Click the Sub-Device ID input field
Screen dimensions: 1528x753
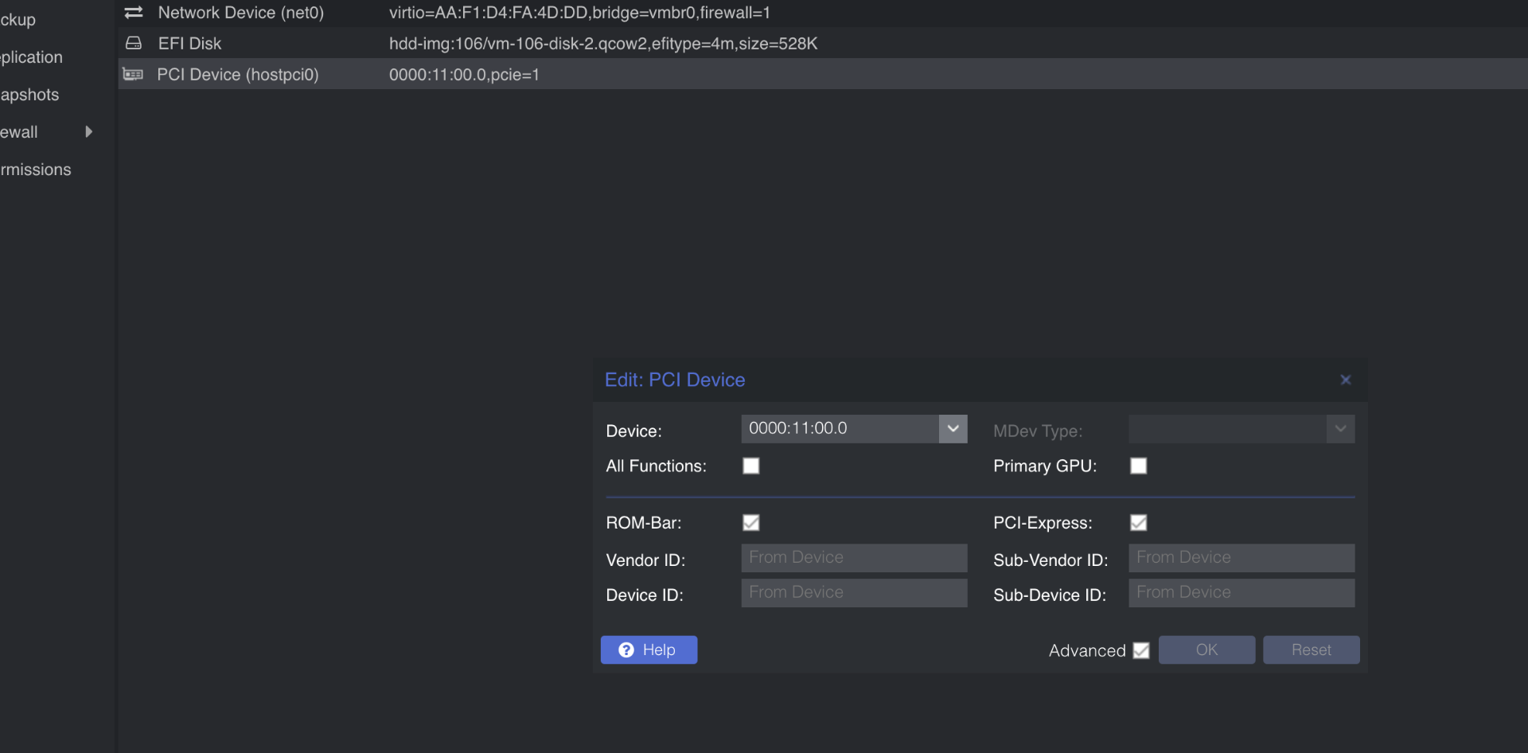point(1241,593)
